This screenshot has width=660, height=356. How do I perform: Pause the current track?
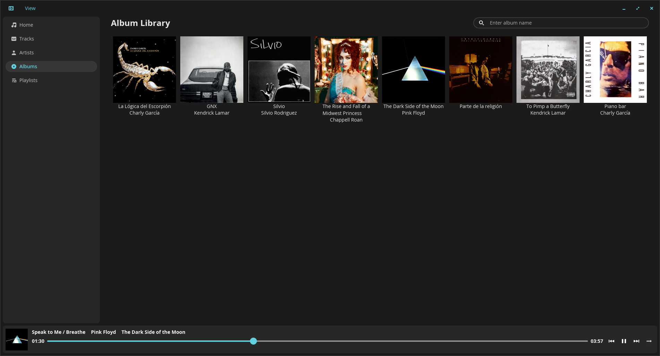(624, 341)
